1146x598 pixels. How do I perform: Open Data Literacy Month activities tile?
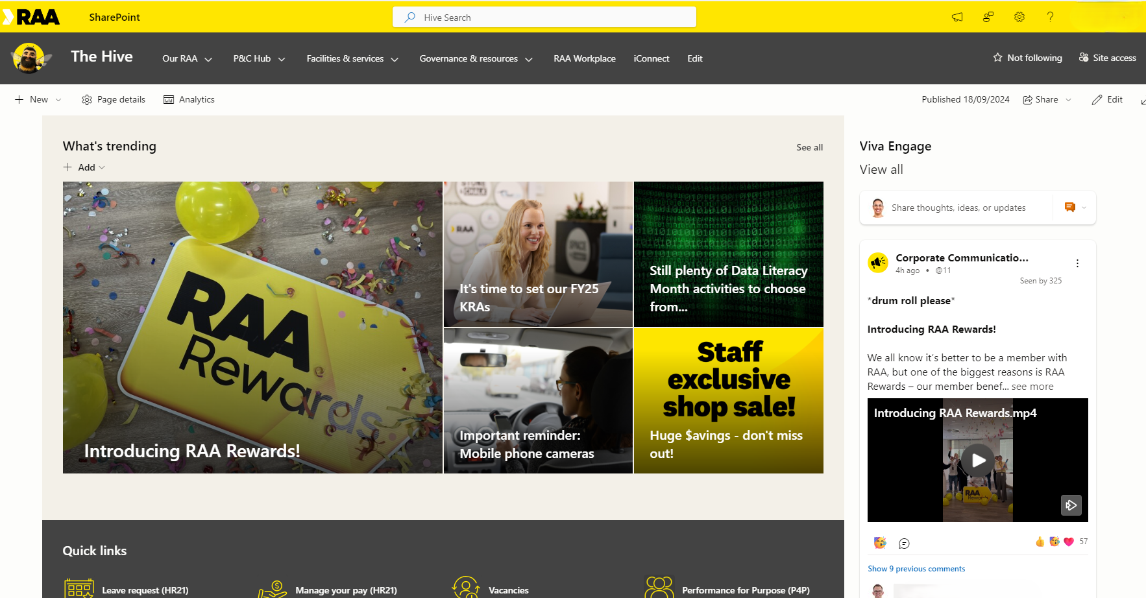click(729, 254)
